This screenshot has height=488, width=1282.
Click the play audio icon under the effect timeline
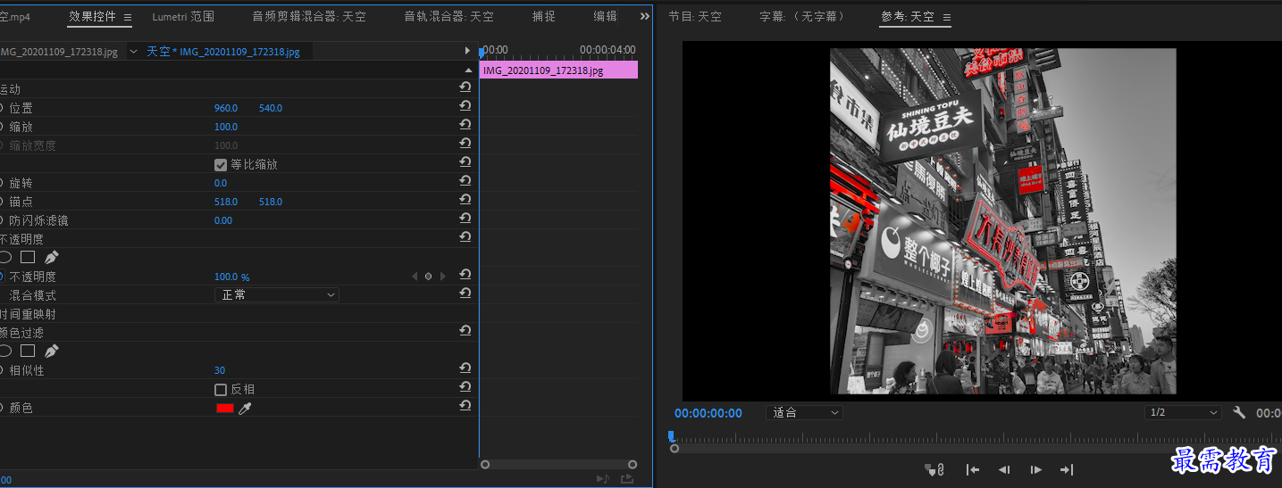point(602,478)
